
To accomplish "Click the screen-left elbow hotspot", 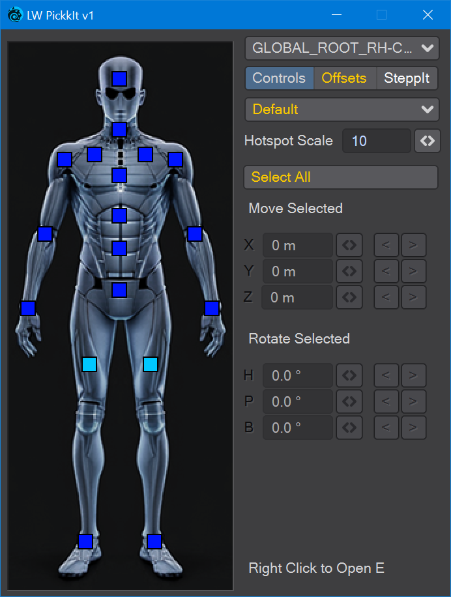I will coord(45,234).
